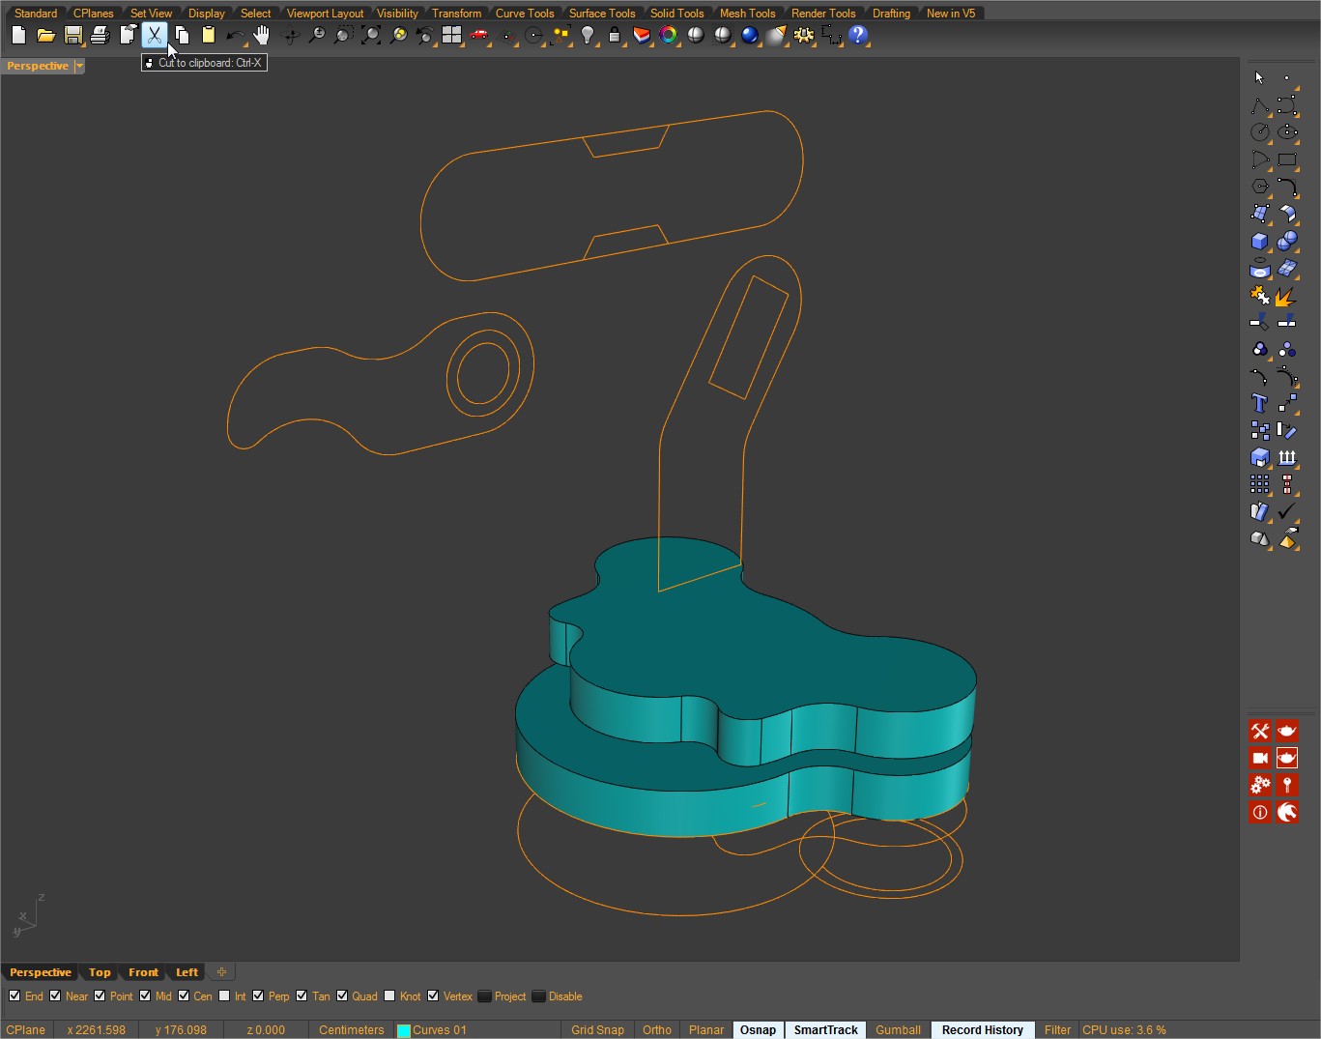Save the model with diskette icon
Screen dimensions: 1321x1039
[x=72, y=36]
